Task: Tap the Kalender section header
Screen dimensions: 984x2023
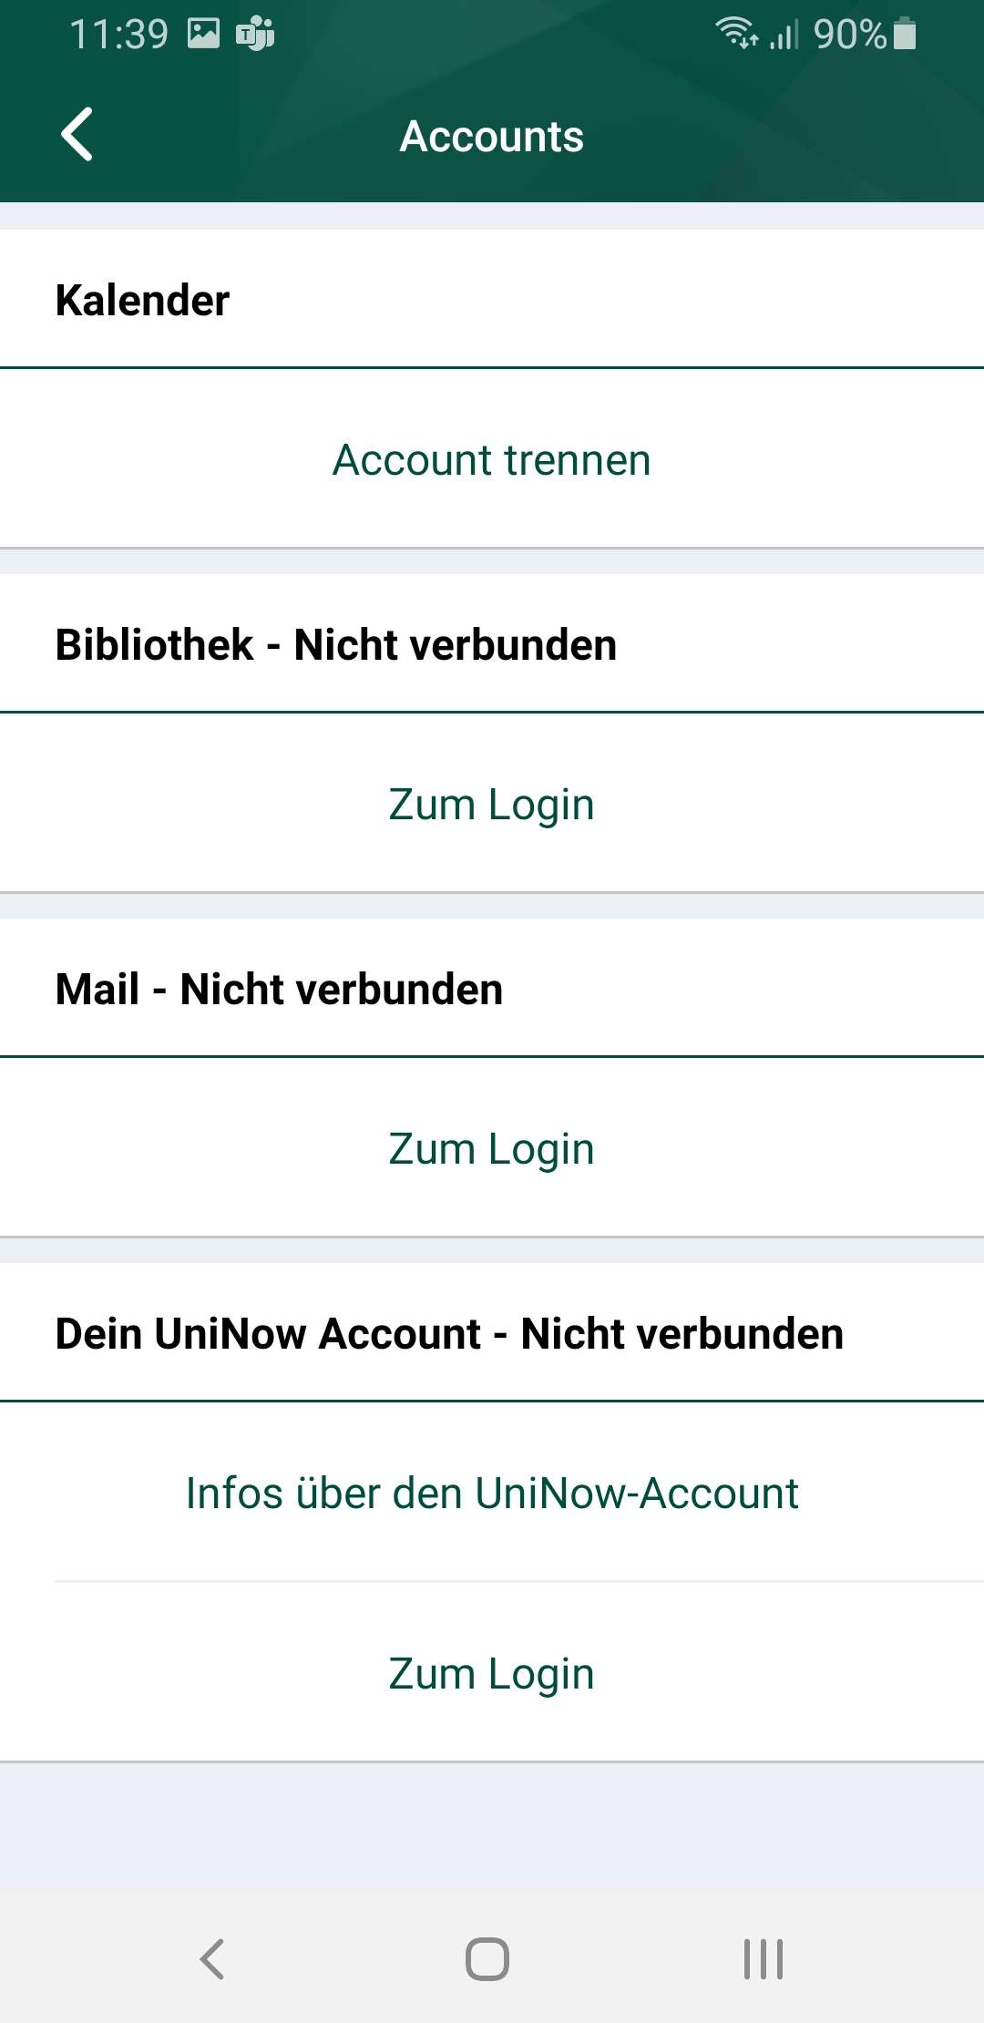Action: (143, 301)
